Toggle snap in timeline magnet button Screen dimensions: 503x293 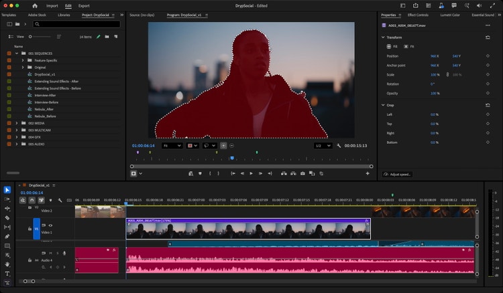point(32,200)
